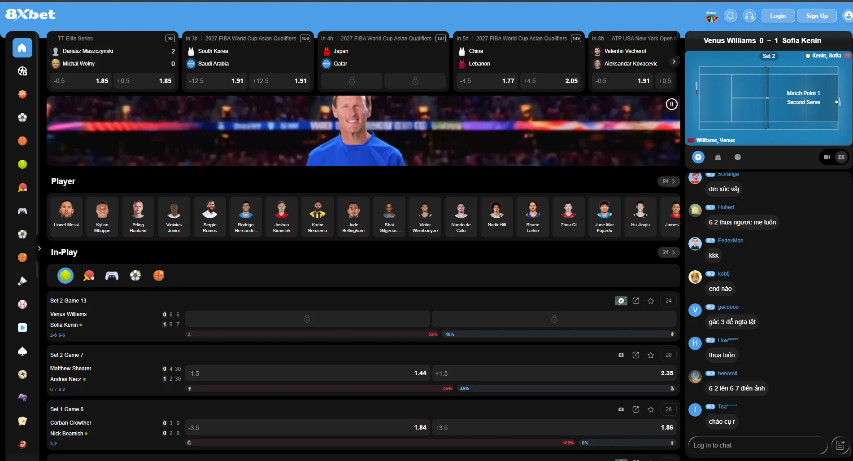Open 20 markets for Matthew Shearer match
This screenshot has width=853, height=461.
[669, 355]
